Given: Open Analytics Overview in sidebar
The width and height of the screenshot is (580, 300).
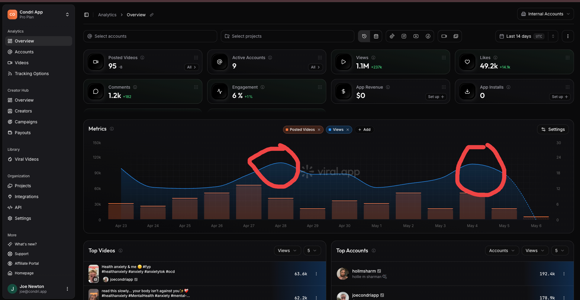Looking at the screenshot, I should coord(39,41).
